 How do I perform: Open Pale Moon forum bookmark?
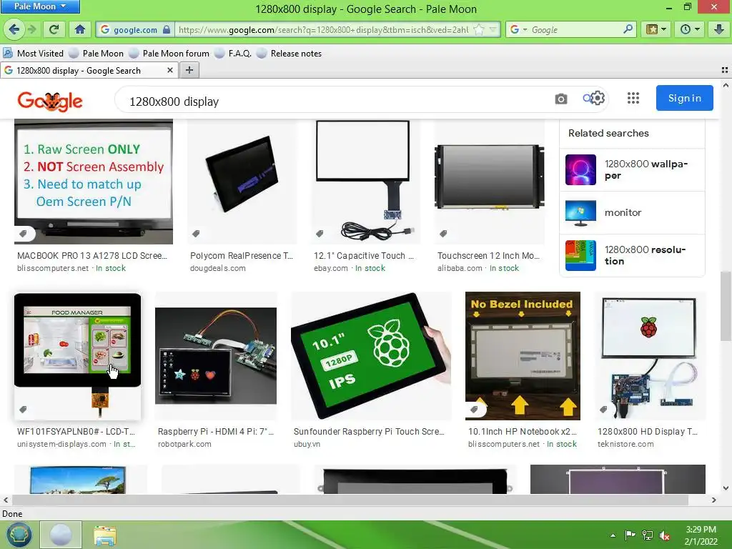[x=169, y=53]
